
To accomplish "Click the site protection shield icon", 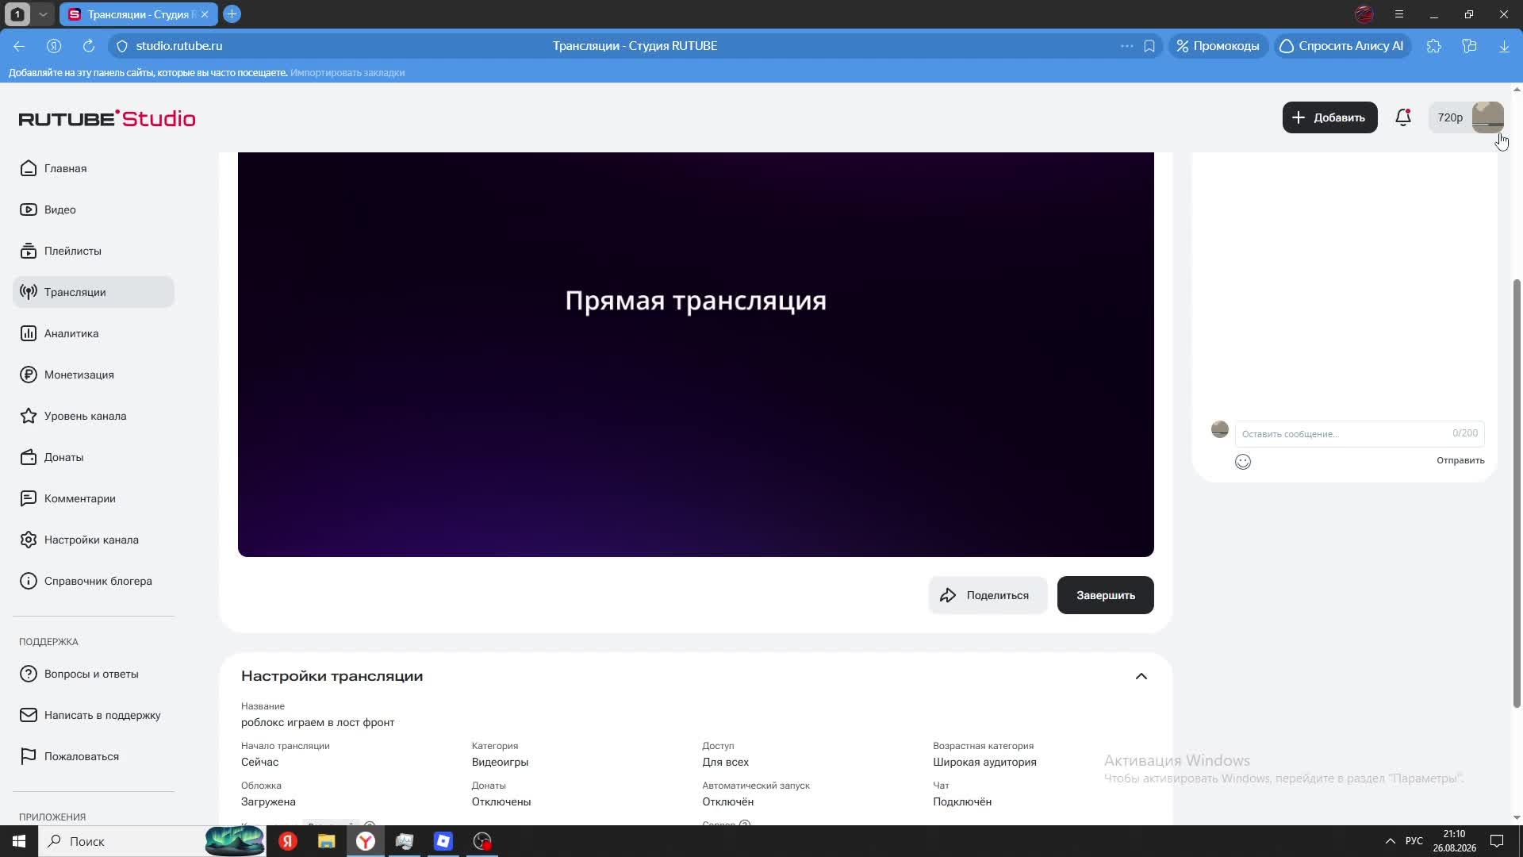I will click(x=122, y=46).
